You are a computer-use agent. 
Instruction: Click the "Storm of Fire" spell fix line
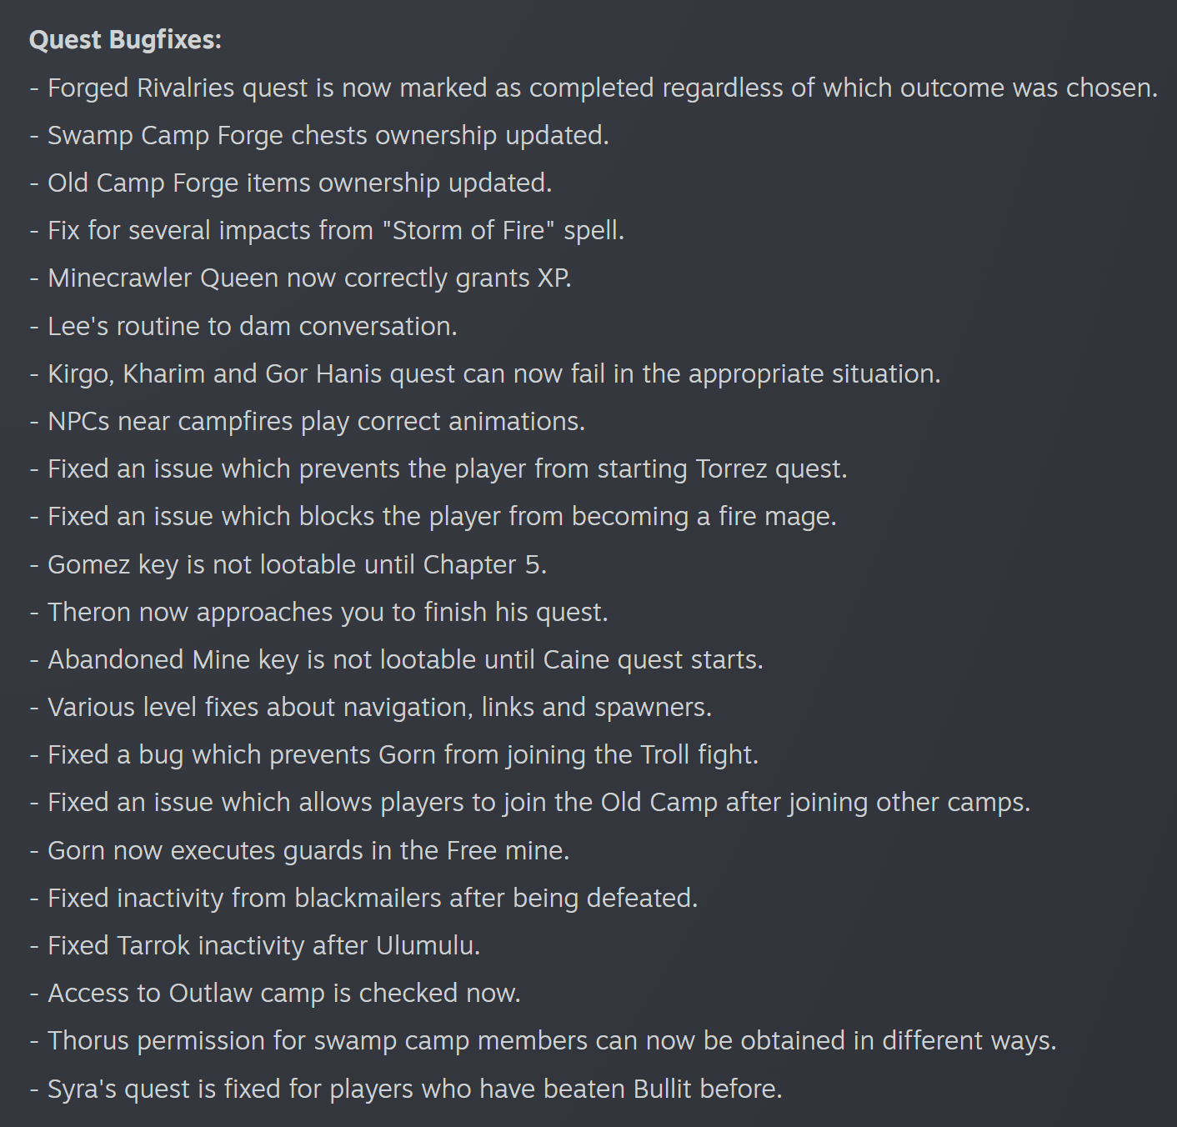[327, 230]
